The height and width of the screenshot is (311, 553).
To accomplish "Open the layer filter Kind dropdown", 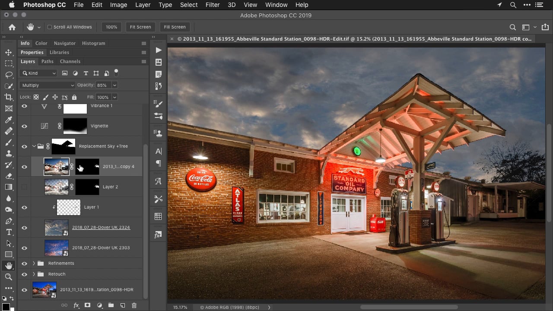I will (x=38, y=73).
